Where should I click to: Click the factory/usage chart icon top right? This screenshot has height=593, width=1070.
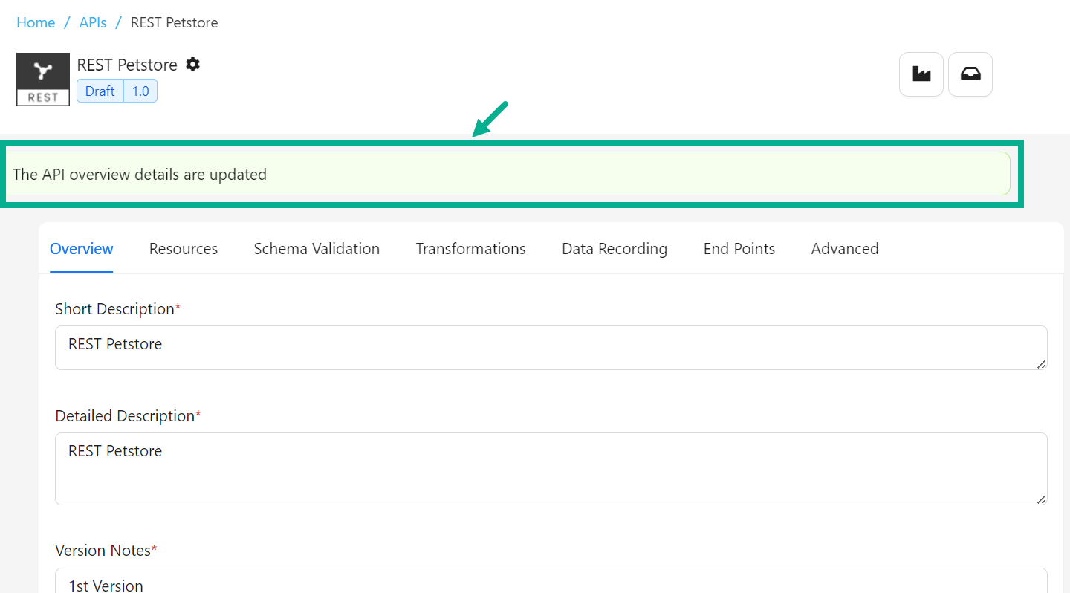[921, 74]
